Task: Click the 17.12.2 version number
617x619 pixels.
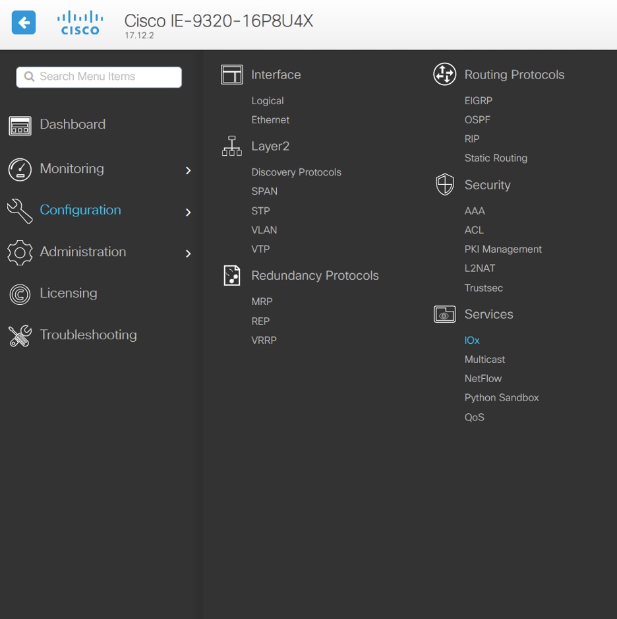Action: point(139,36)
